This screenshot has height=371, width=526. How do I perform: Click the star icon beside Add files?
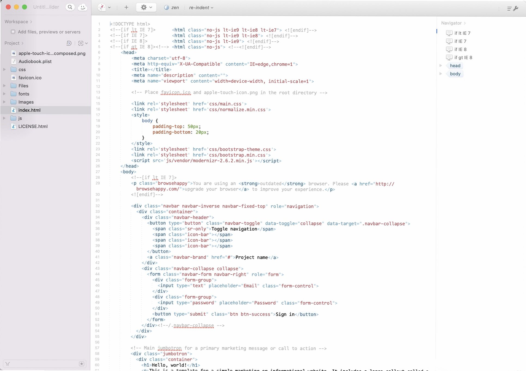[13, 32]
